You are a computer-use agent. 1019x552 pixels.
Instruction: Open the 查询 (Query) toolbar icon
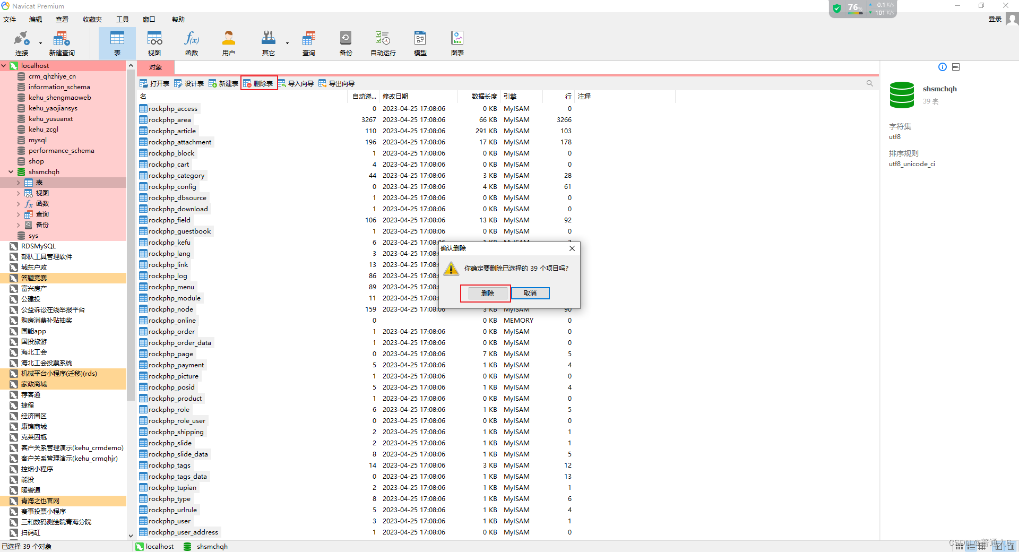309,43
